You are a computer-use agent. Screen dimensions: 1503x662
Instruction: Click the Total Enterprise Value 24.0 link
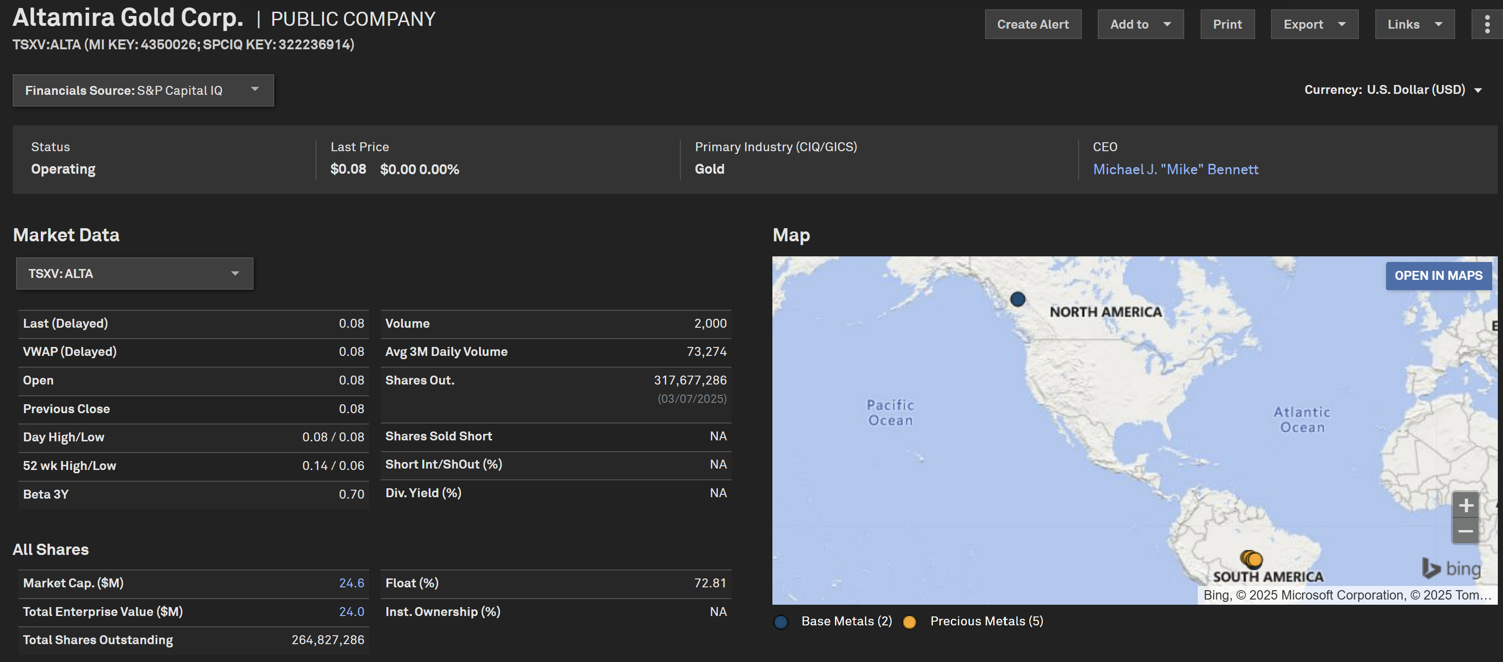point(351,611)
